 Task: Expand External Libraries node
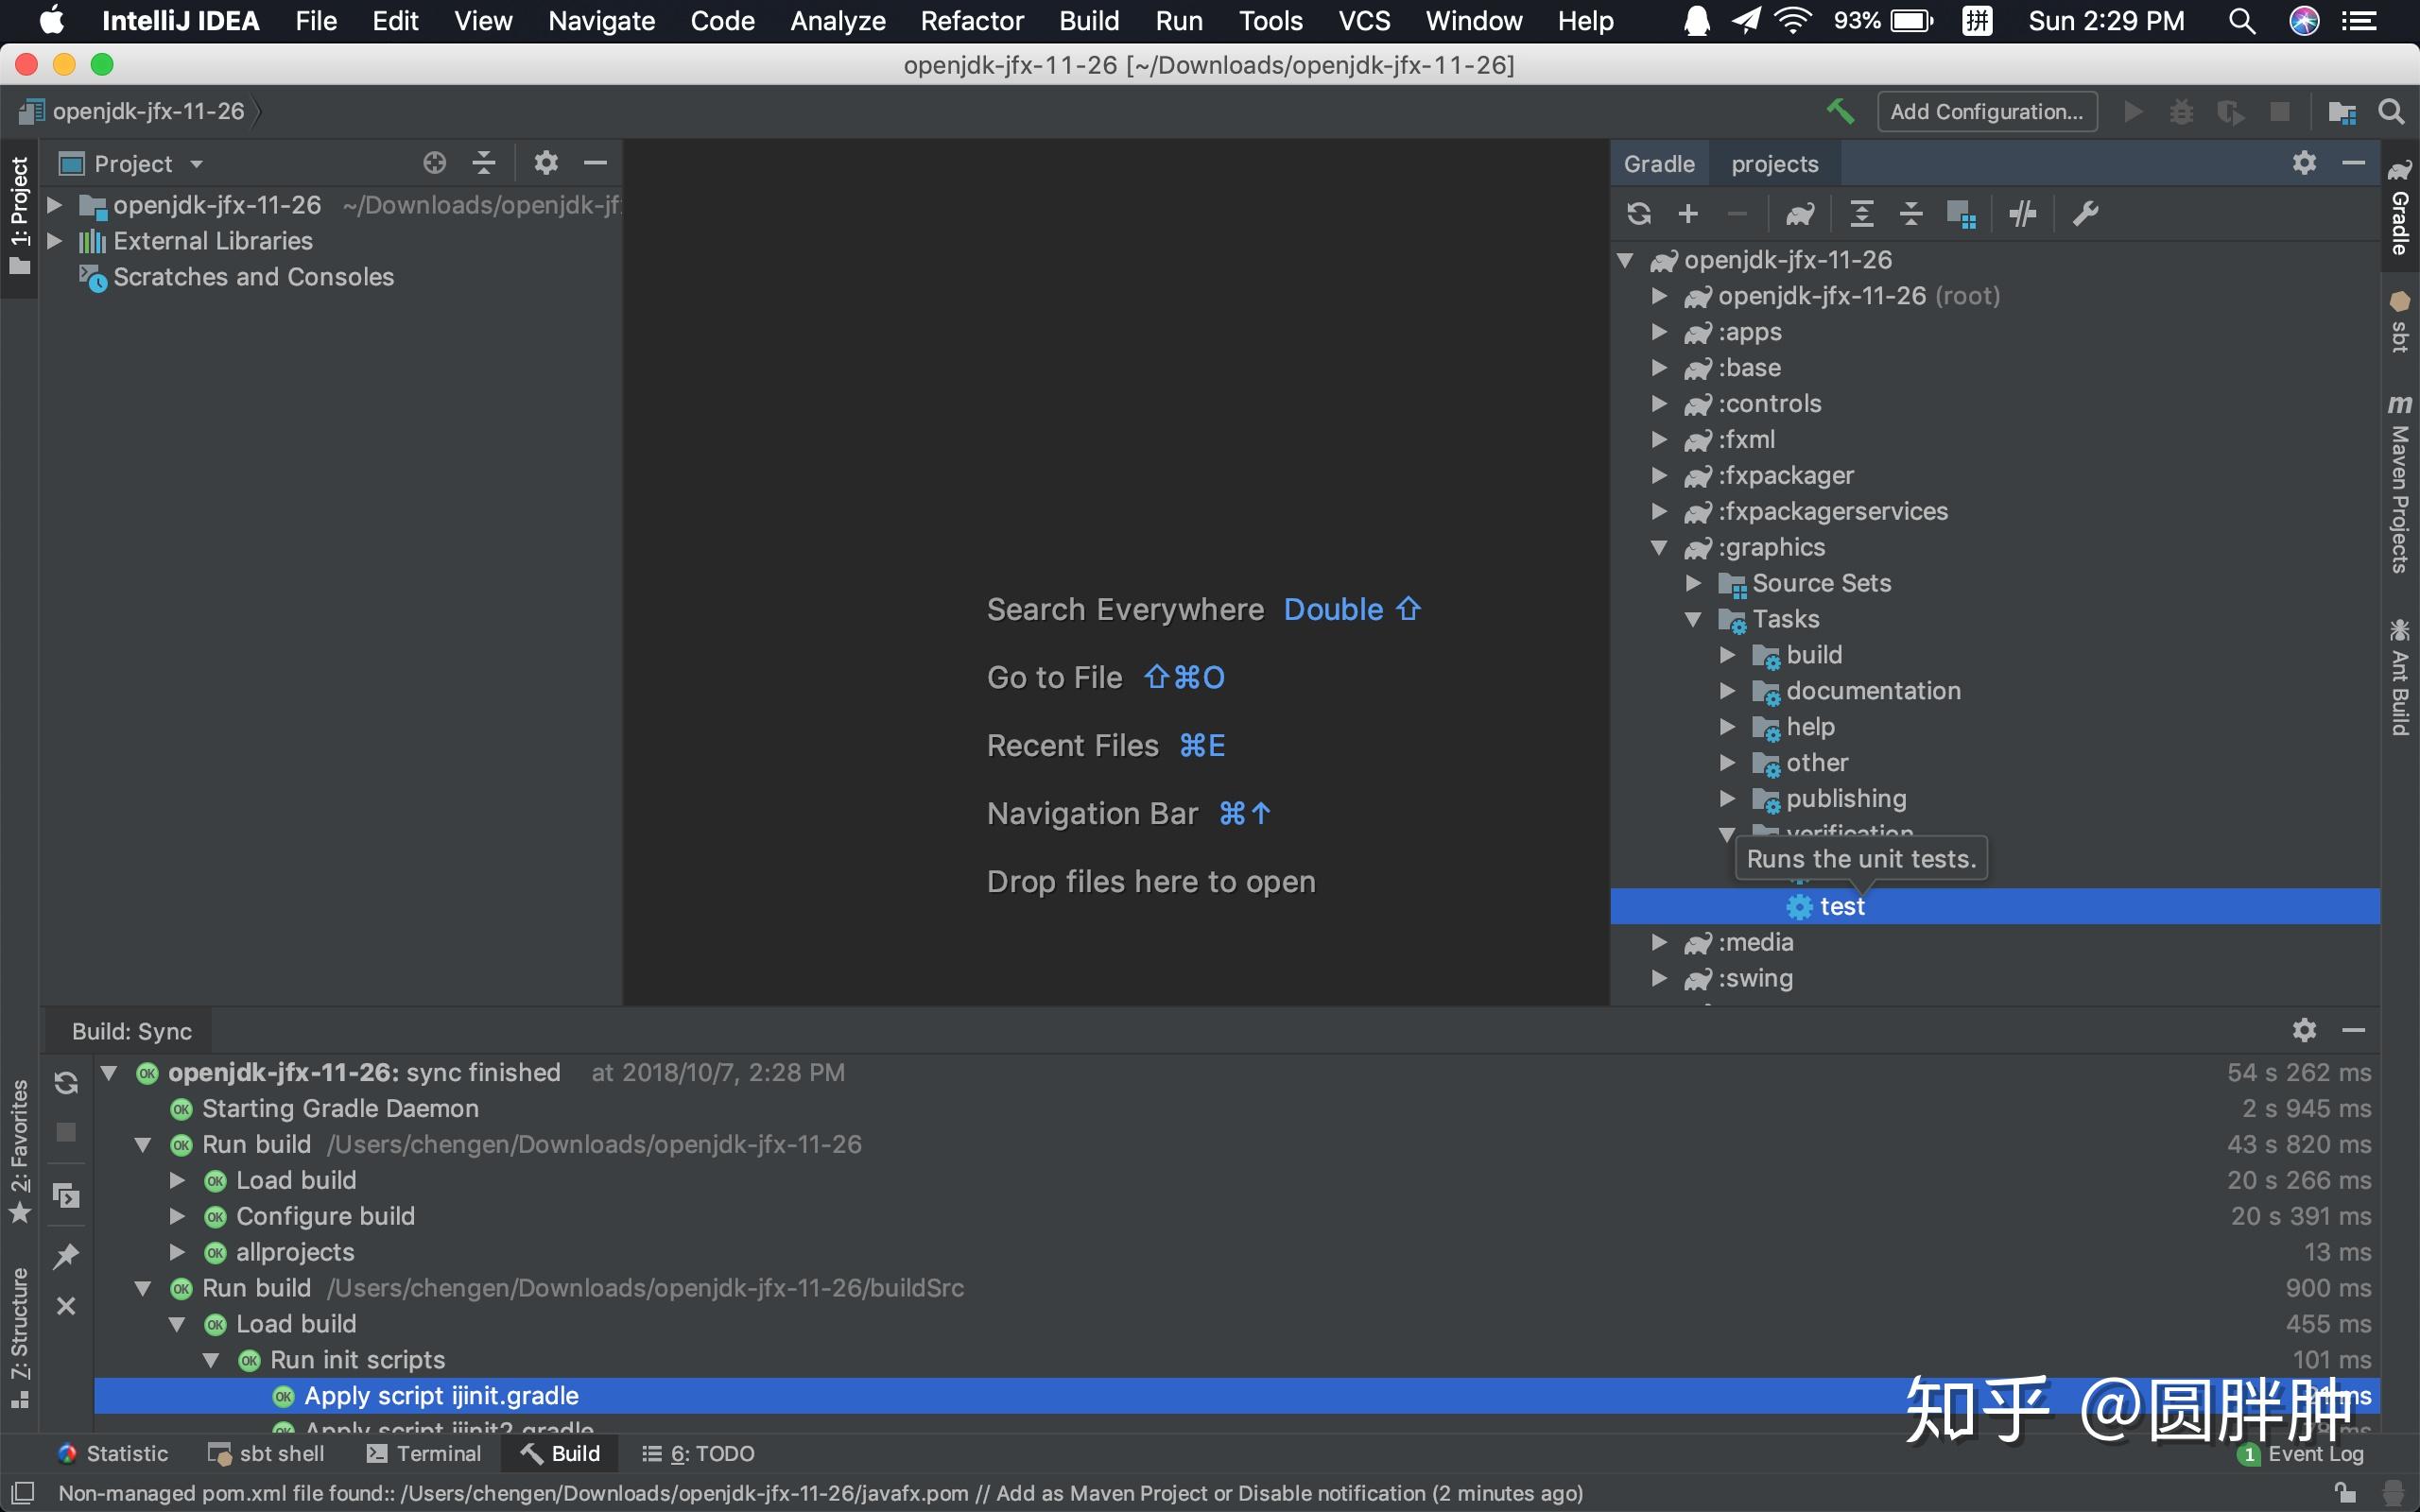55,241
